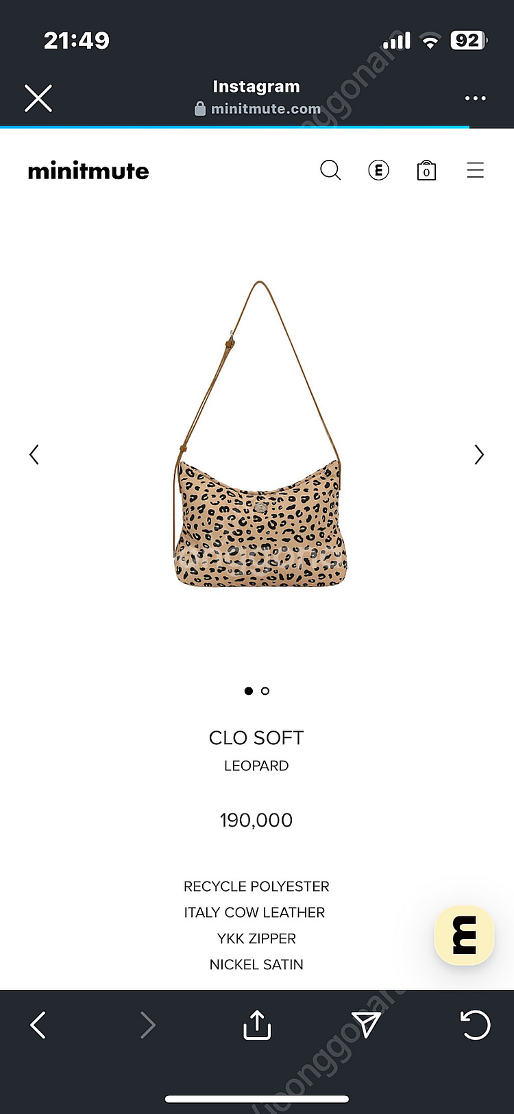The image size is (514, 1114).
Task: Select the second carousel dot
Action: [x=265, y=691]
